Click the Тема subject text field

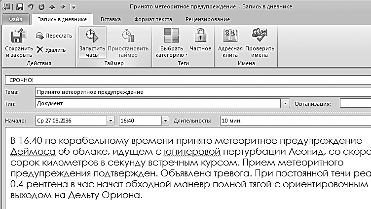(203, 92)
